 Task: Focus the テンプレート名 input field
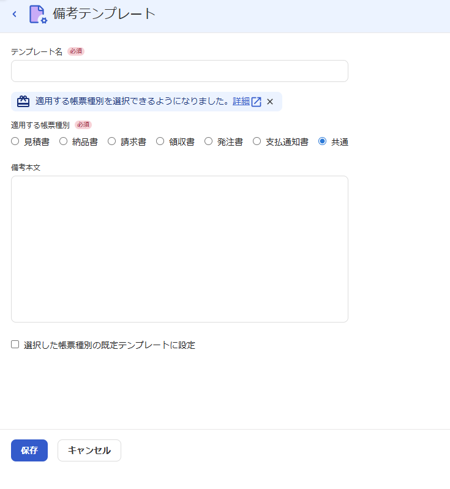pos(179,71)
